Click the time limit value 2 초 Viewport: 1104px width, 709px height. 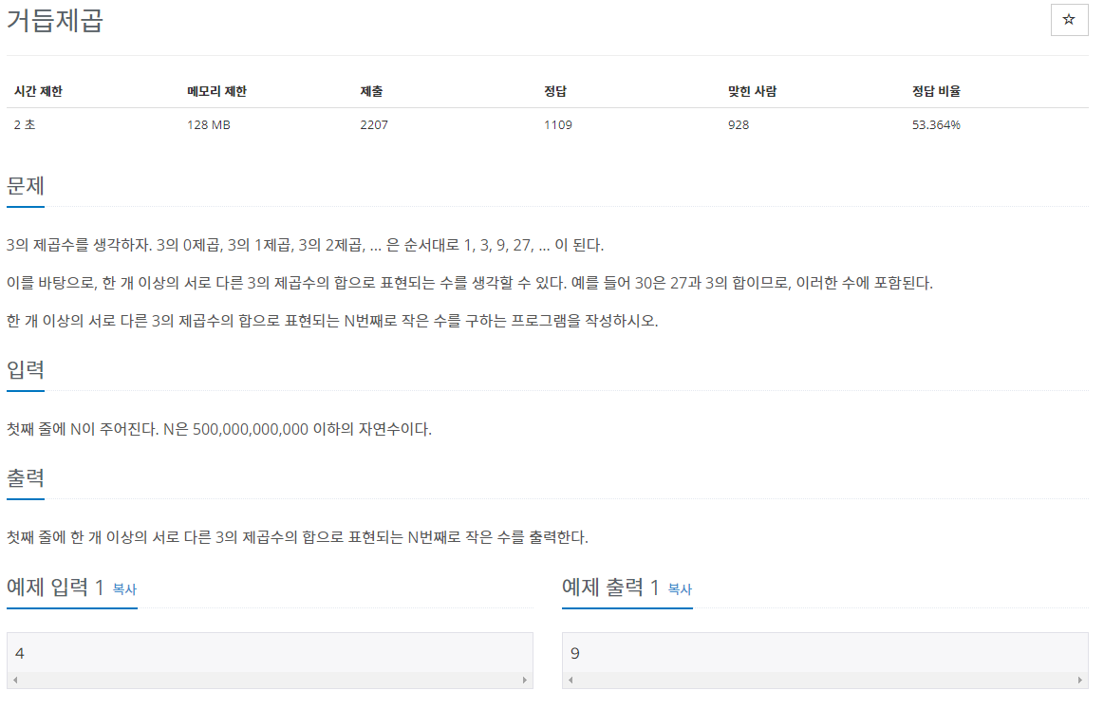click(x=25, y=124)
